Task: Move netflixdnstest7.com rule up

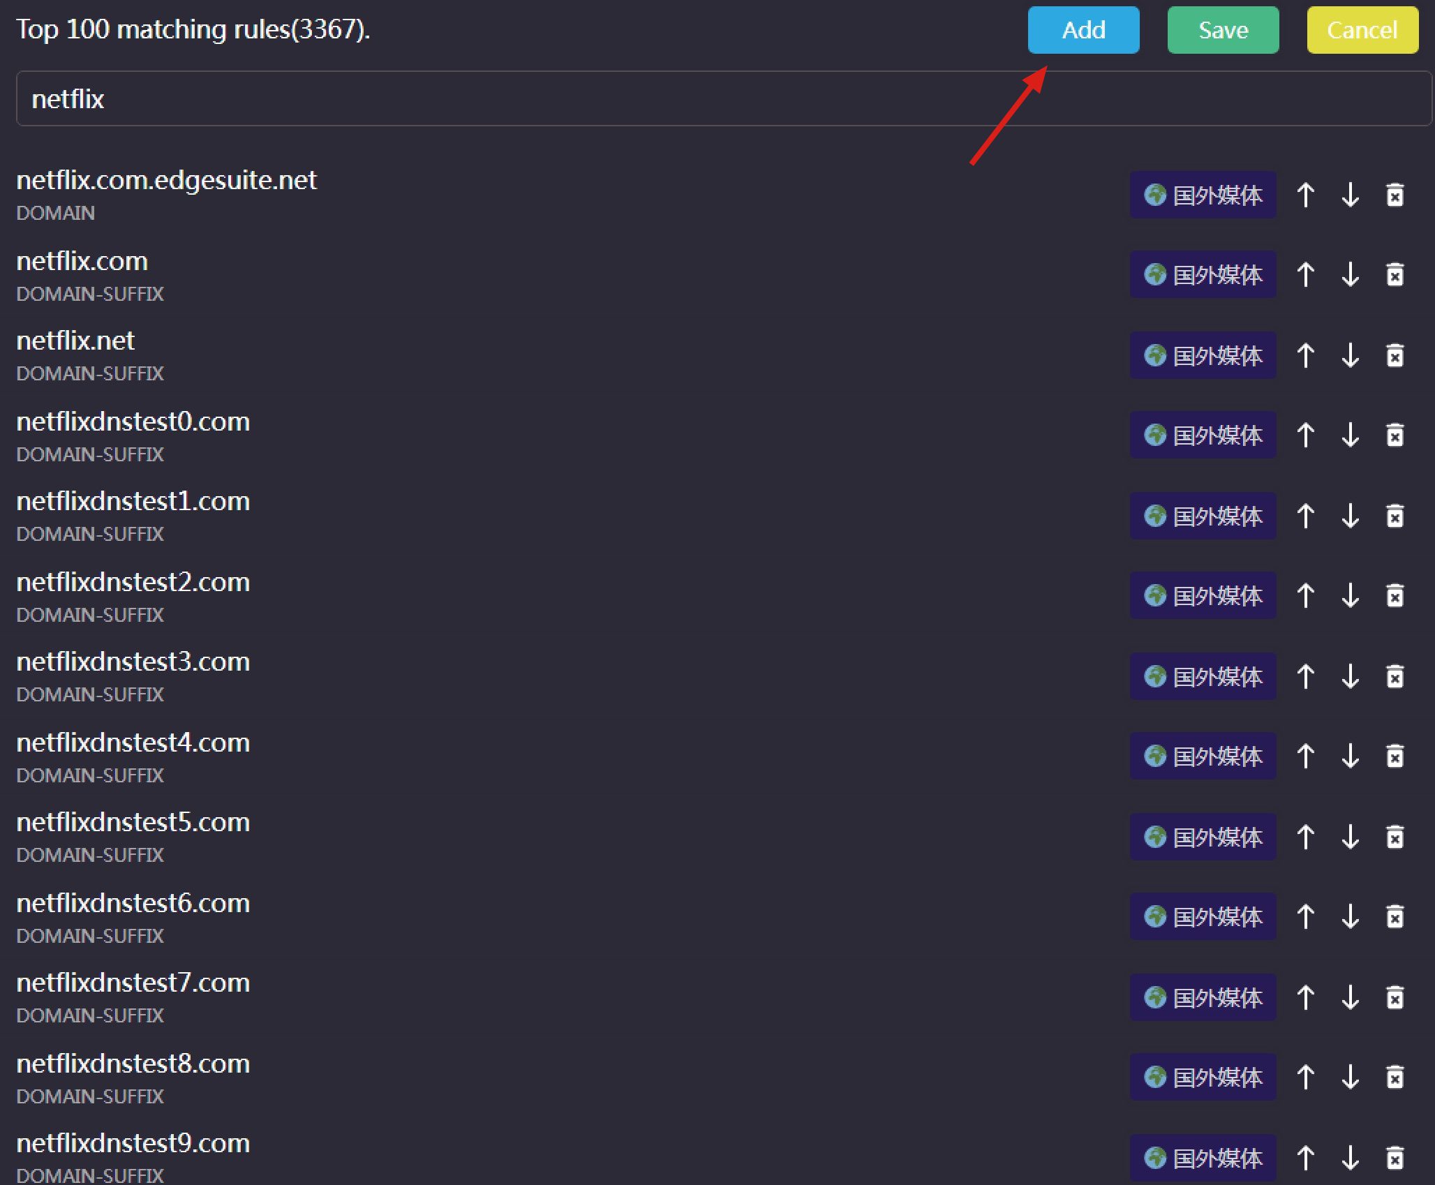Action: (x=1305, y=997)
